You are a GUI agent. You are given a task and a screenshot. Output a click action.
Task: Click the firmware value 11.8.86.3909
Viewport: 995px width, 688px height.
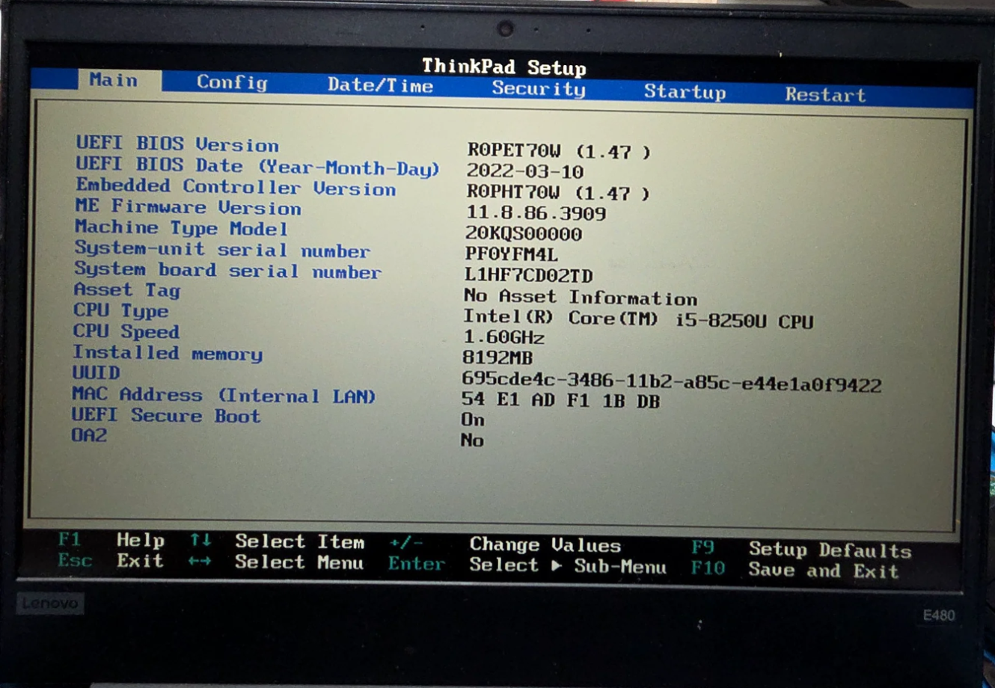[536, 214]
